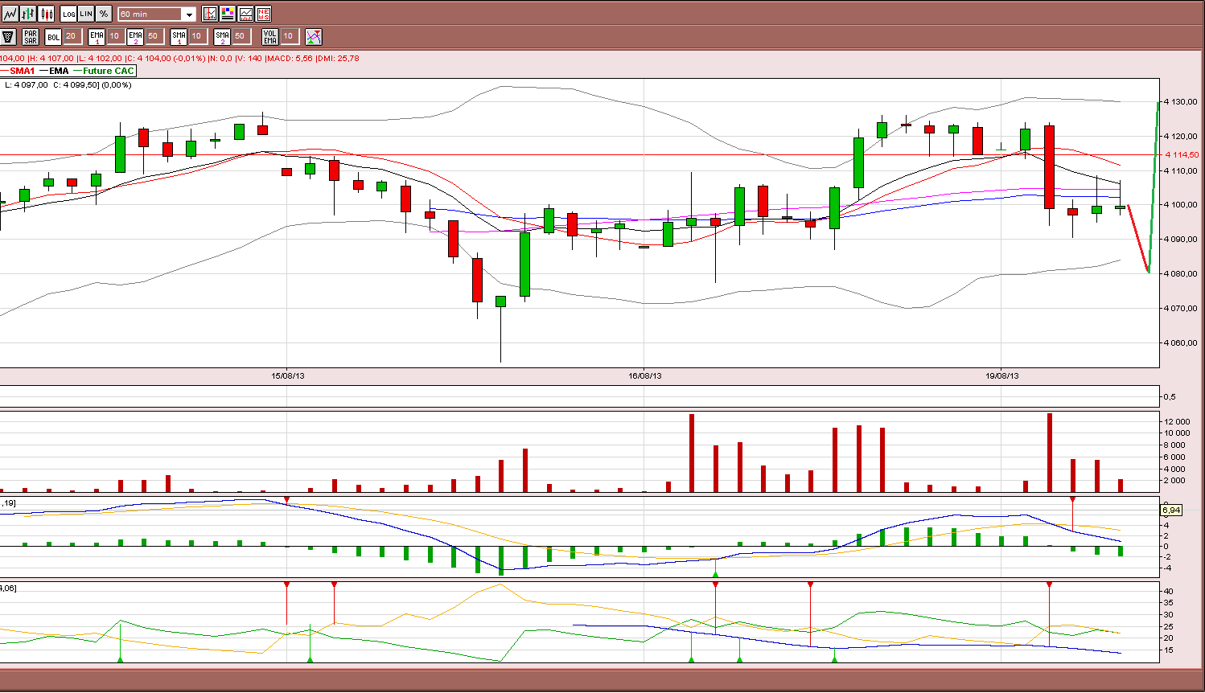Click the chart with volume icon

(x=245, y=14)
